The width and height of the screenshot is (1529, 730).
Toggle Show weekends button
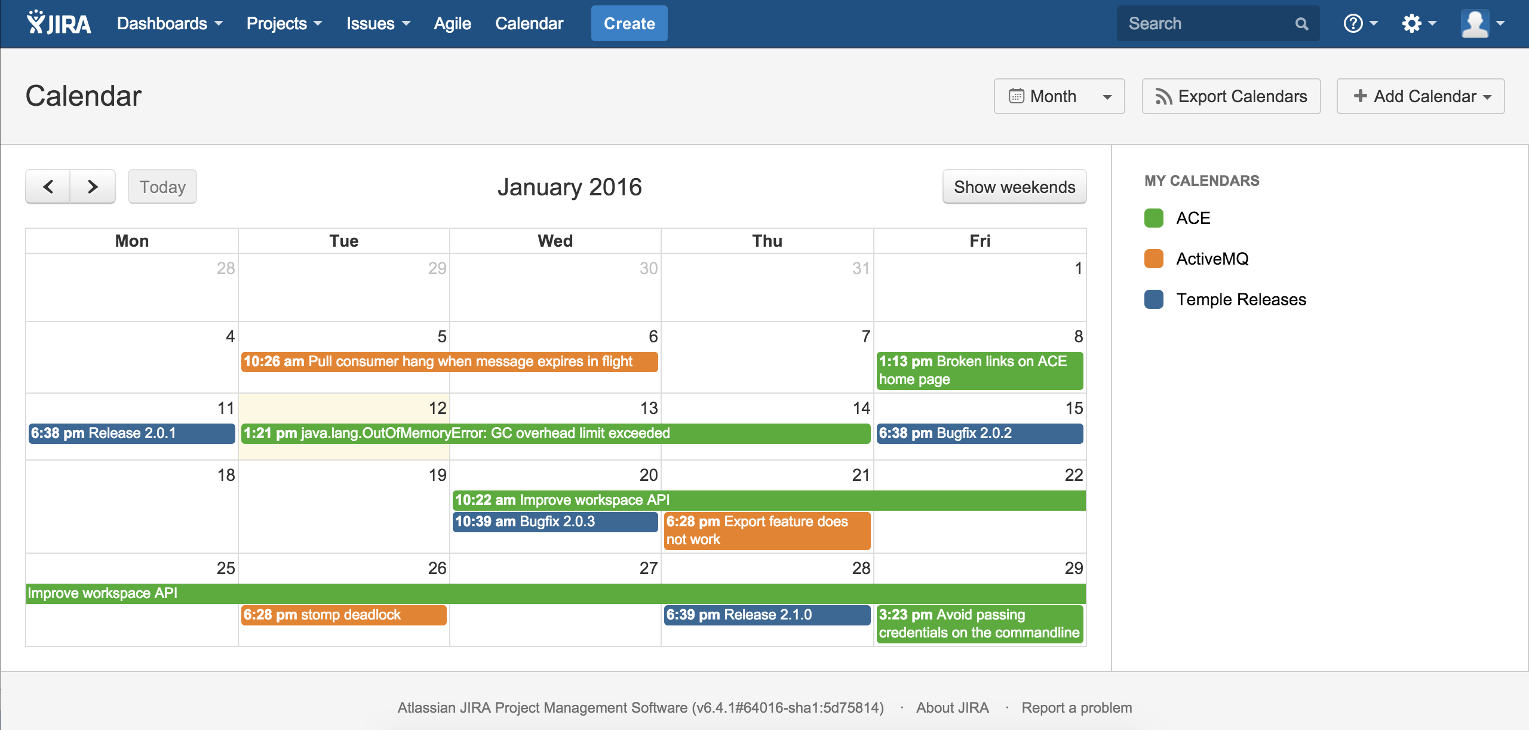[x=1014, y=187]
